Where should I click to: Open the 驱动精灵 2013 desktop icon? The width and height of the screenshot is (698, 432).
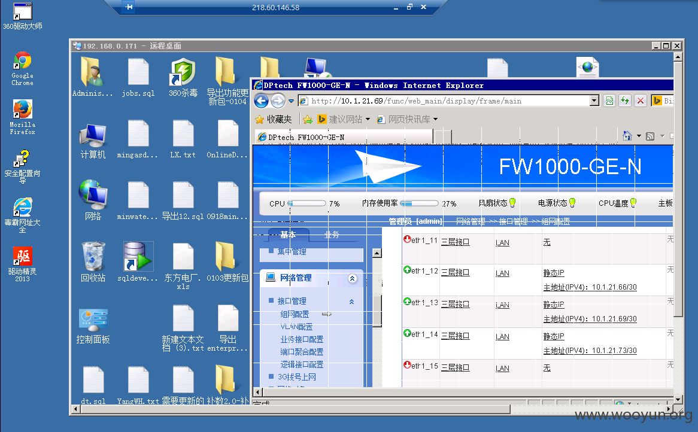click(22, 264)
